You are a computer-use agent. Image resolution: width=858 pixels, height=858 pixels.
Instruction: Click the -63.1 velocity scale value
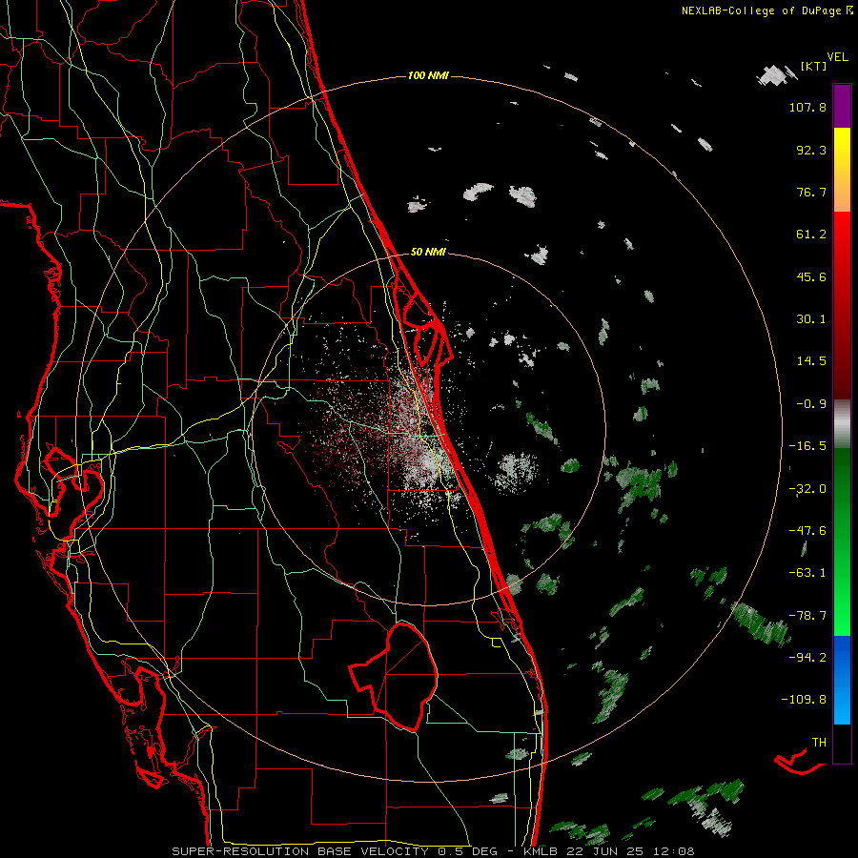(807, 573)
